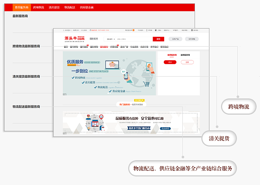Screen dimensions: 260x185
Task: Click the 浙头牛.com logo
Action: (x=75, y=38)
